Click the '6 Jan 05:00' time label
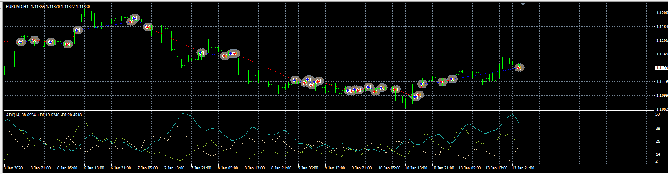 pyautogui.click(x=67, y=168)
